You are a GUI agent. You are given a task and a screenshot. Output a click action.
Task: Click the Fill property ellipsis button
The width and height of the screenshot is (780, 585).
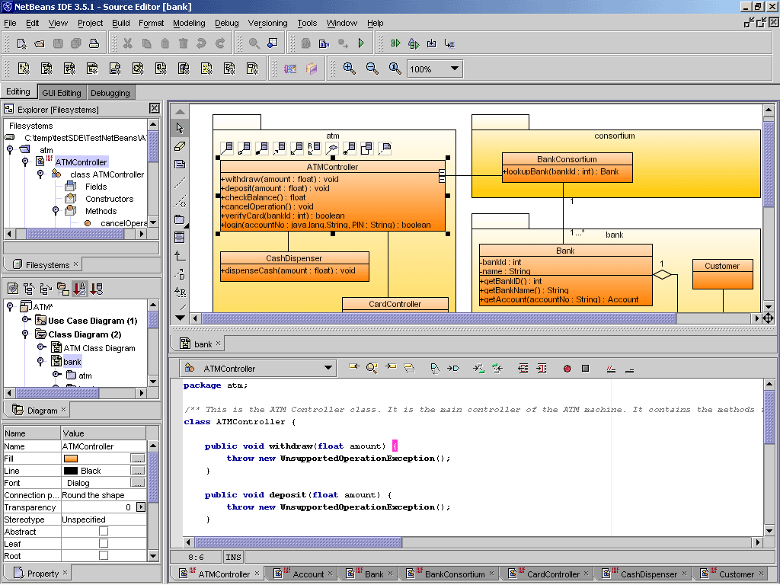[138, 458]
